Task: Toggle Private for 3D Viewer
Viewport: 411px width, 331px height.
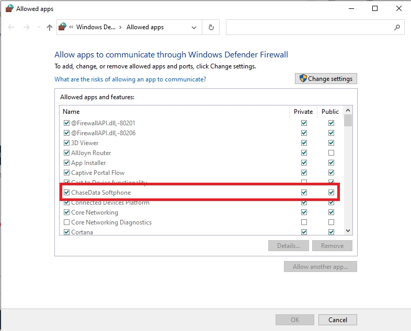Action: tap(304, 143)
